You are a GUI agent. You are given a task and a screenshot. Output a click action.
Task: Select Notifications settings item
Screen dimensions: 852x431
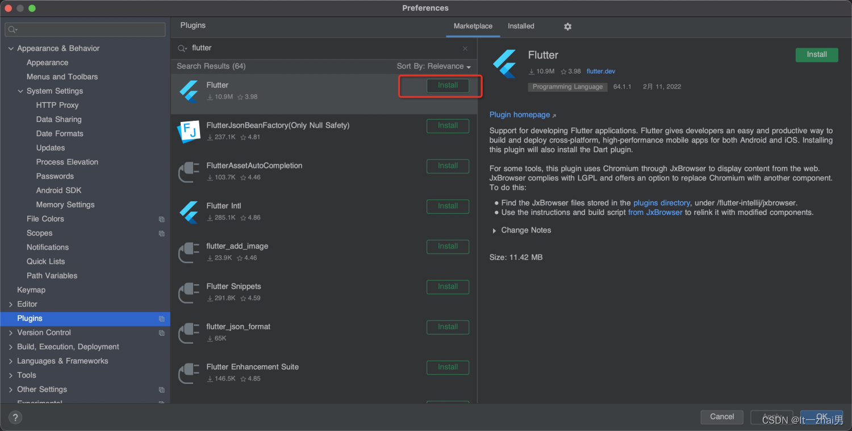click(x=48, y=248)
